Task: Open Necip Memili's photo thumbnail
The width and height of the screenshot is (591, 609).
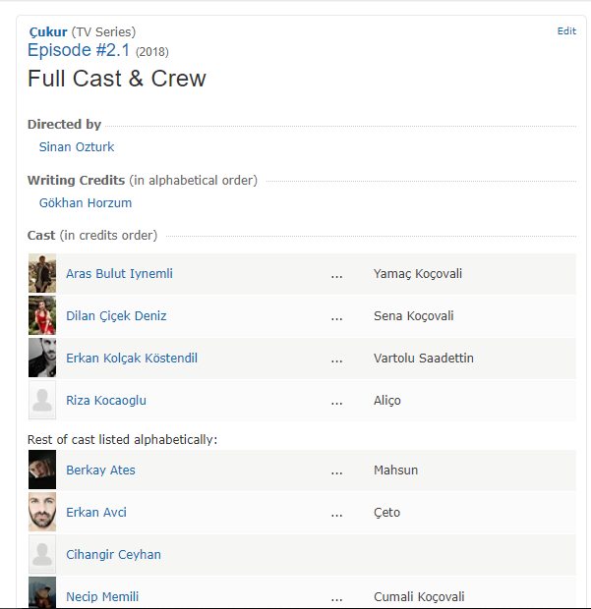Action: pos(42,592)
